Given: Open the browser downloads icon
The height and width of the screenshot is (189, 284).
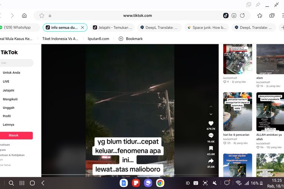Looking at the screenshot, I should pos(234,15).
